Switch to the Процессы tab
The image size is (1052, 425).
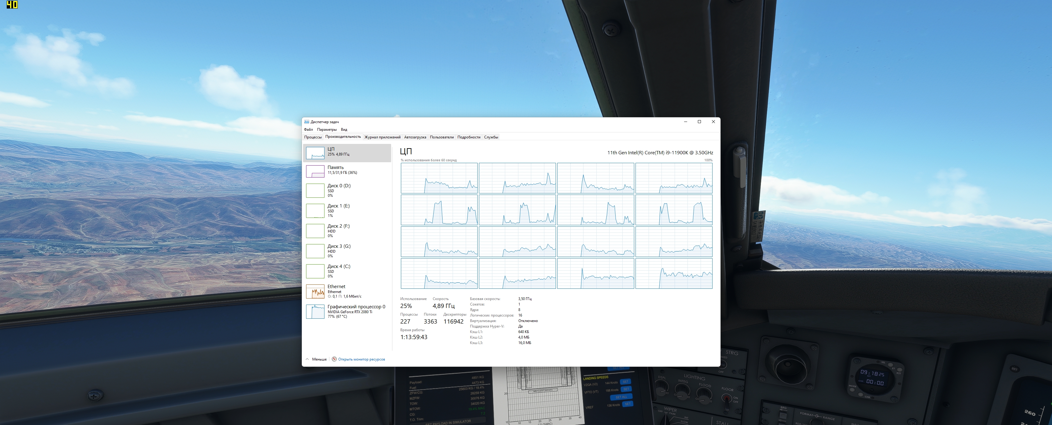click(313, 137)
